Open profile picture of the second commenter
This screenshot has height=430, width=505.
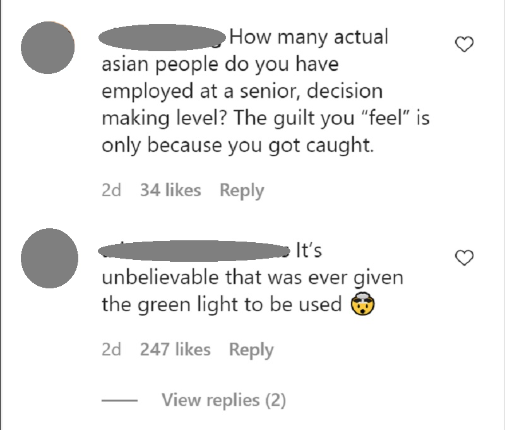point(49,258)
